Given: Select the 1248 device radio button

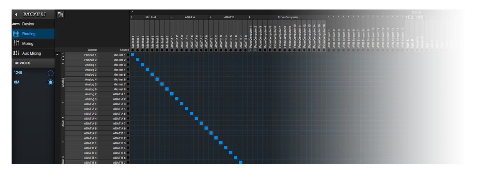Looking at the screenshot, I should point(50,73).
